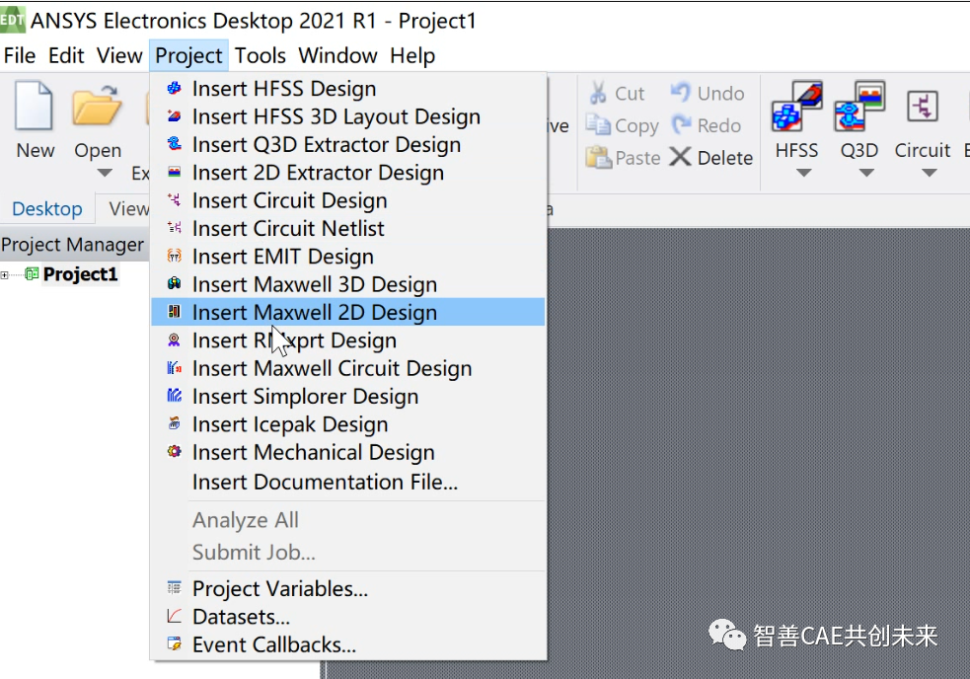Click the Project1 tree node icon
This screenshot has width=970, height=679.
pyautogui.click(x=32, y=273)
